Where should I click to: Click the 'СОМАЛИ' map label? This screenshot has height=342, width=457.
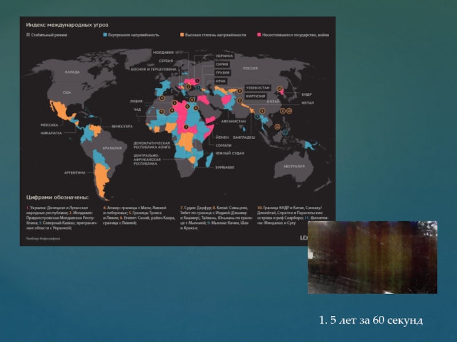point(223,145)
